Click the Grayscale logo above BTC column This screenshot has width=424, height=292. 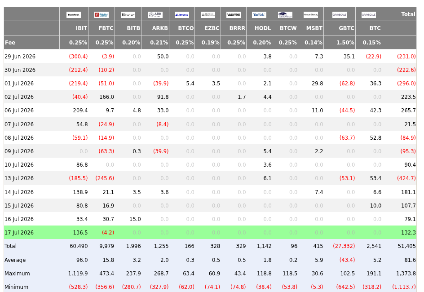pos(369,14)
